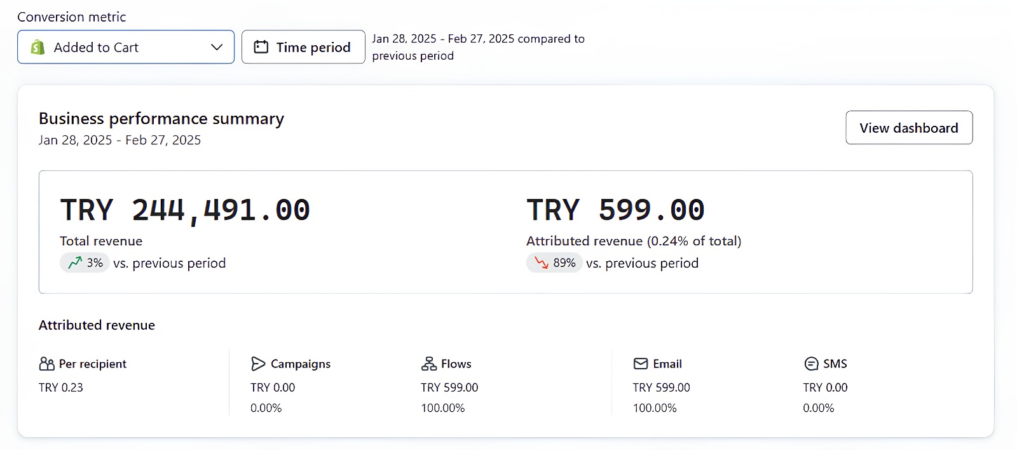1017x450 pixels.
Task: Click the Per recipient people icon
Action: (46, 364)
